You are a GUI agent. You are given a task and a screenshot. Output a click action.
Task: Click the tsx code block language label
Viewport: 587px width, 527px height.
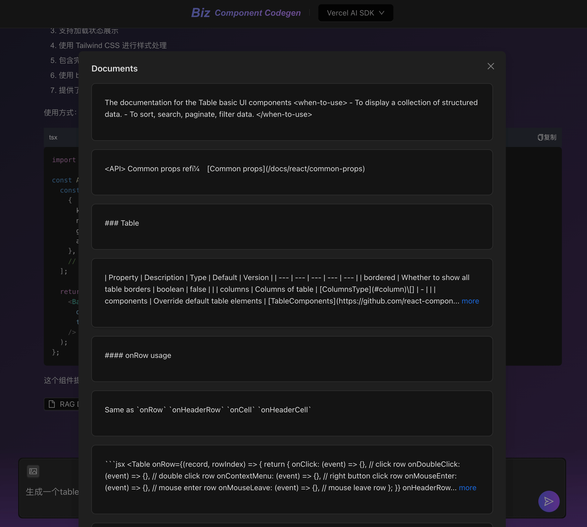coord(53,137)
